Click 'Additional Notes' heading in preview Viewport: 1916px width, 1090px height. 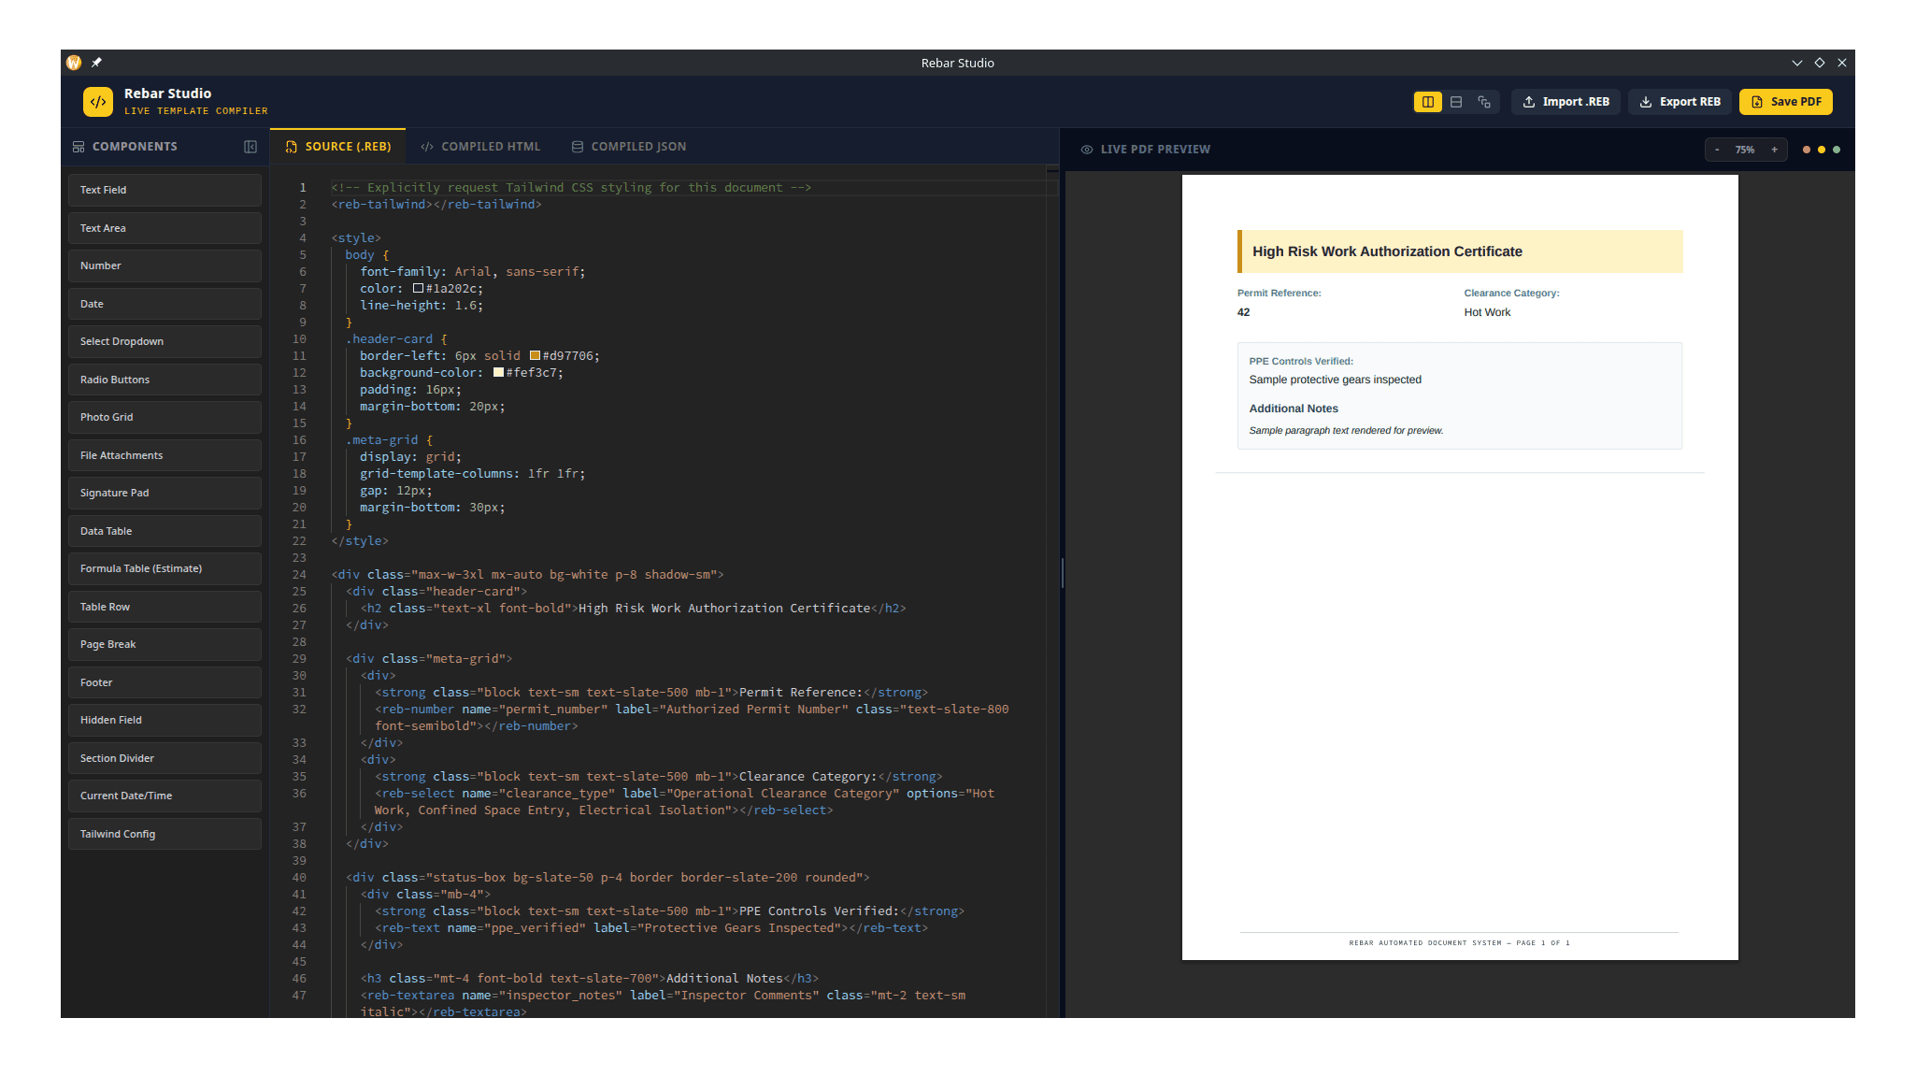tap(1294, 409)
